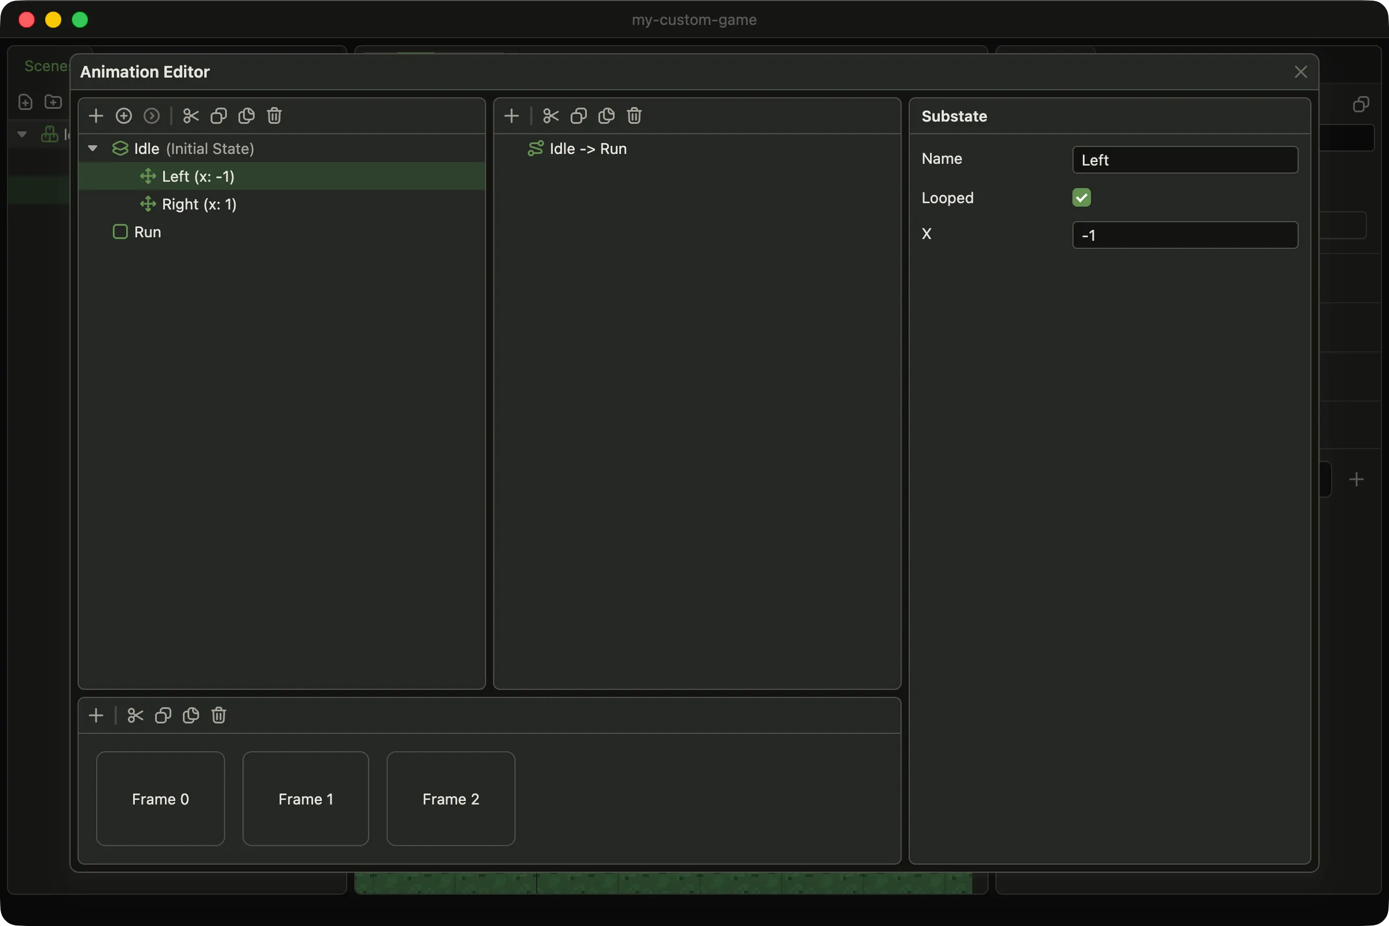This screenshot has width=1389, height=926.
Task: Paste into the states list toolbar
Action: [247, 116]
